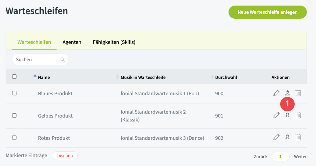Edit the Blaues Produkt queue with pencil icon
This screenshot has height=166, width=316.
[x=276, y=93]
